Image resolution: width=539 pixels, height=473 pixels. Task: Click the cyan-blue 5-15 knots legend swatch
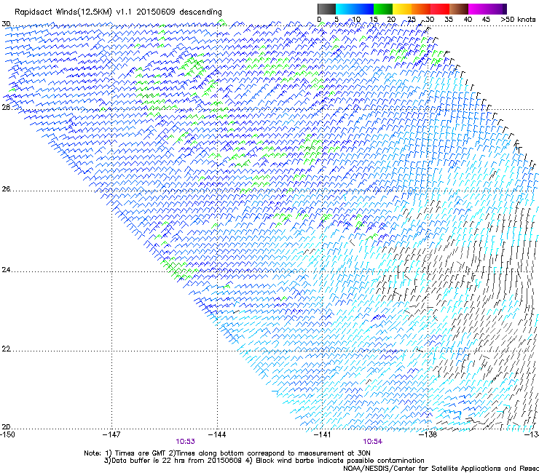[355, 9]
